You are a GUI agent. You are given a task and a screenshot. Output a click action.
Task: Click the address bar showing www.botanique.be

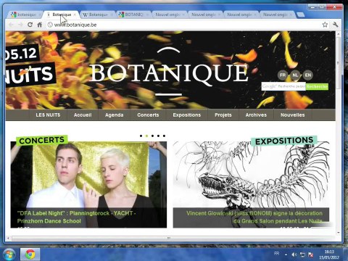pos(183,25)
